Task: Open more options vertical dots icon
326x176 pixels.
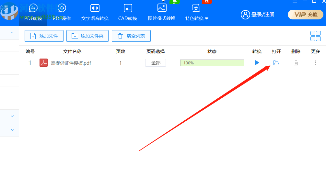Action: click(x=315, y=63)
